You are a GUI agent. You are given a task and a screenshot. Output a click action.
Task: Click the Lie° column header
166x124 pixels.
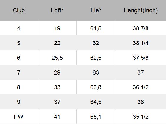[96, 10]
